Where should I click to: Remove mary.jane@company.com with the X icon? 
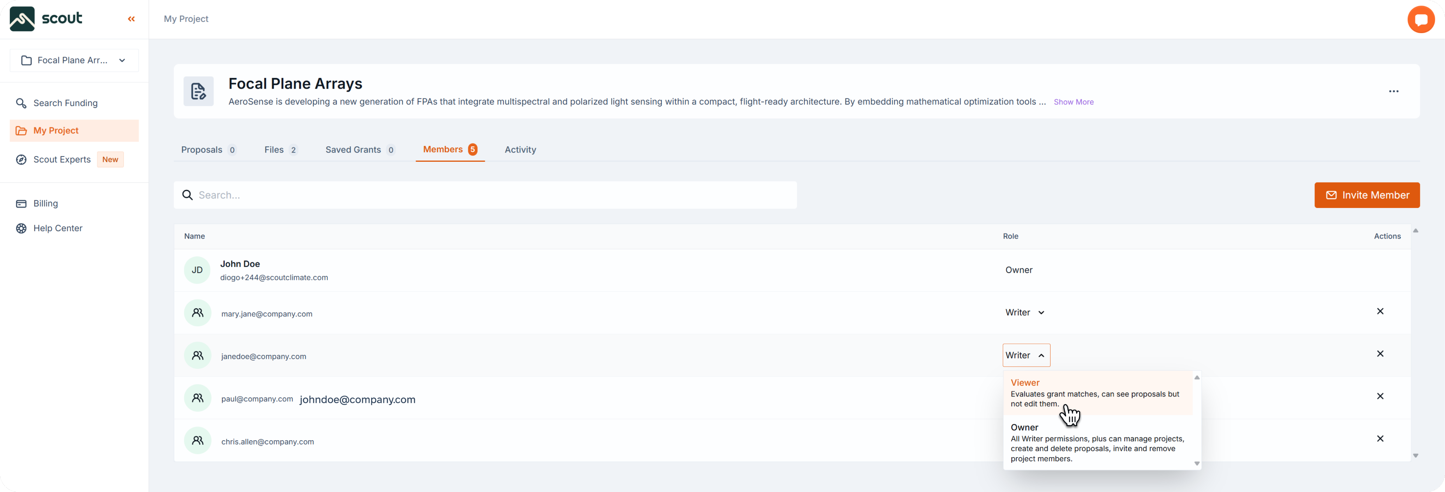click(1380, 312)
